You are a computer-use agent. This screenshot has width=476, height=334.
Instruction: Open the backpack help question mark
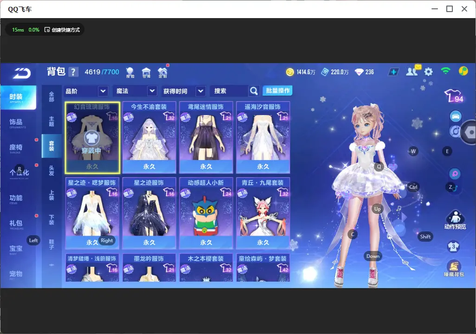73,72
